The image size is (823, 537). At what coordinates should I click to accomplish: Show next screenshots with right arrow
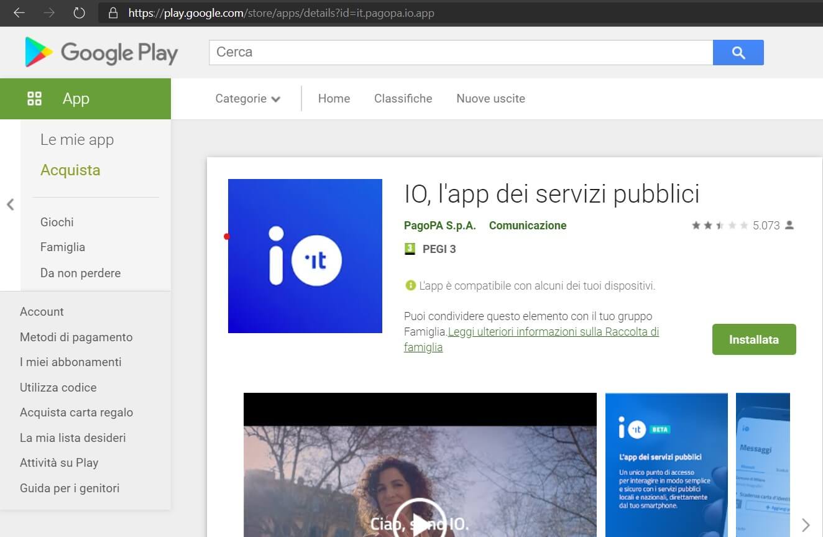coord(806,525)
